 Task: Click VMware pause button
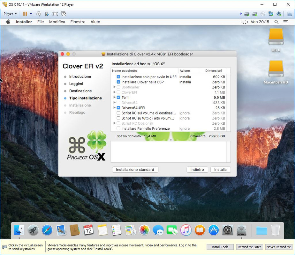(25, 14)
